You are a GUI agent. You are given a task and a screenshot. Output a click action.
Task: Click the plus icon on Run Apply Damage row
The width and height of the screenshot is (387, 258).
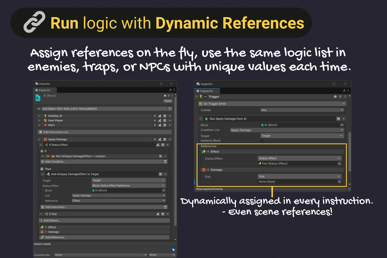click(338, 119)
